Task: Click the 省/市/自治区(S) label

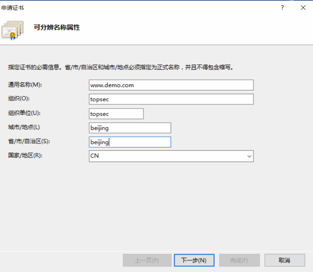Action: click(x=29, y=141)
